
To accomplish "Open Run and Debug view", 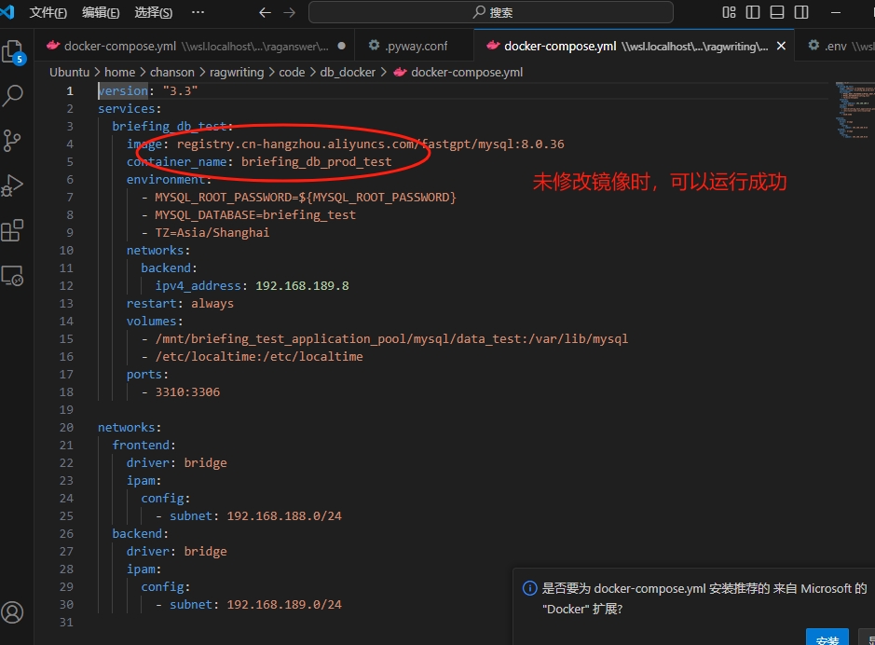I will point(14,185).
